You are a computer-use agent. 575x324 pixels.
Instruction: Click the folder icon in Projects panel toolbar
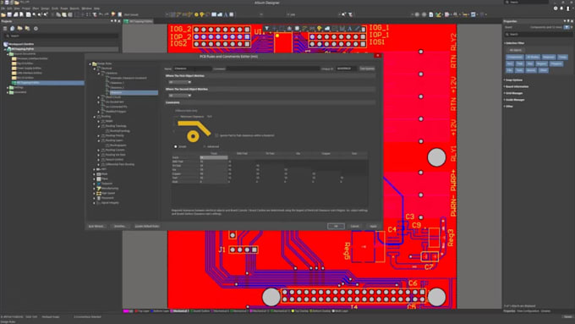click(19, 28)
